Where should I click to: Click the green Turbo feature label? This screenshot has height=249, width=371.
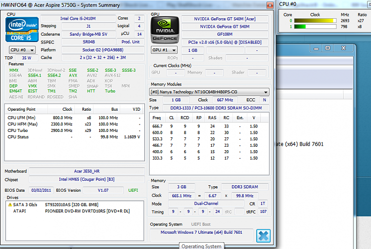point(110,91)
